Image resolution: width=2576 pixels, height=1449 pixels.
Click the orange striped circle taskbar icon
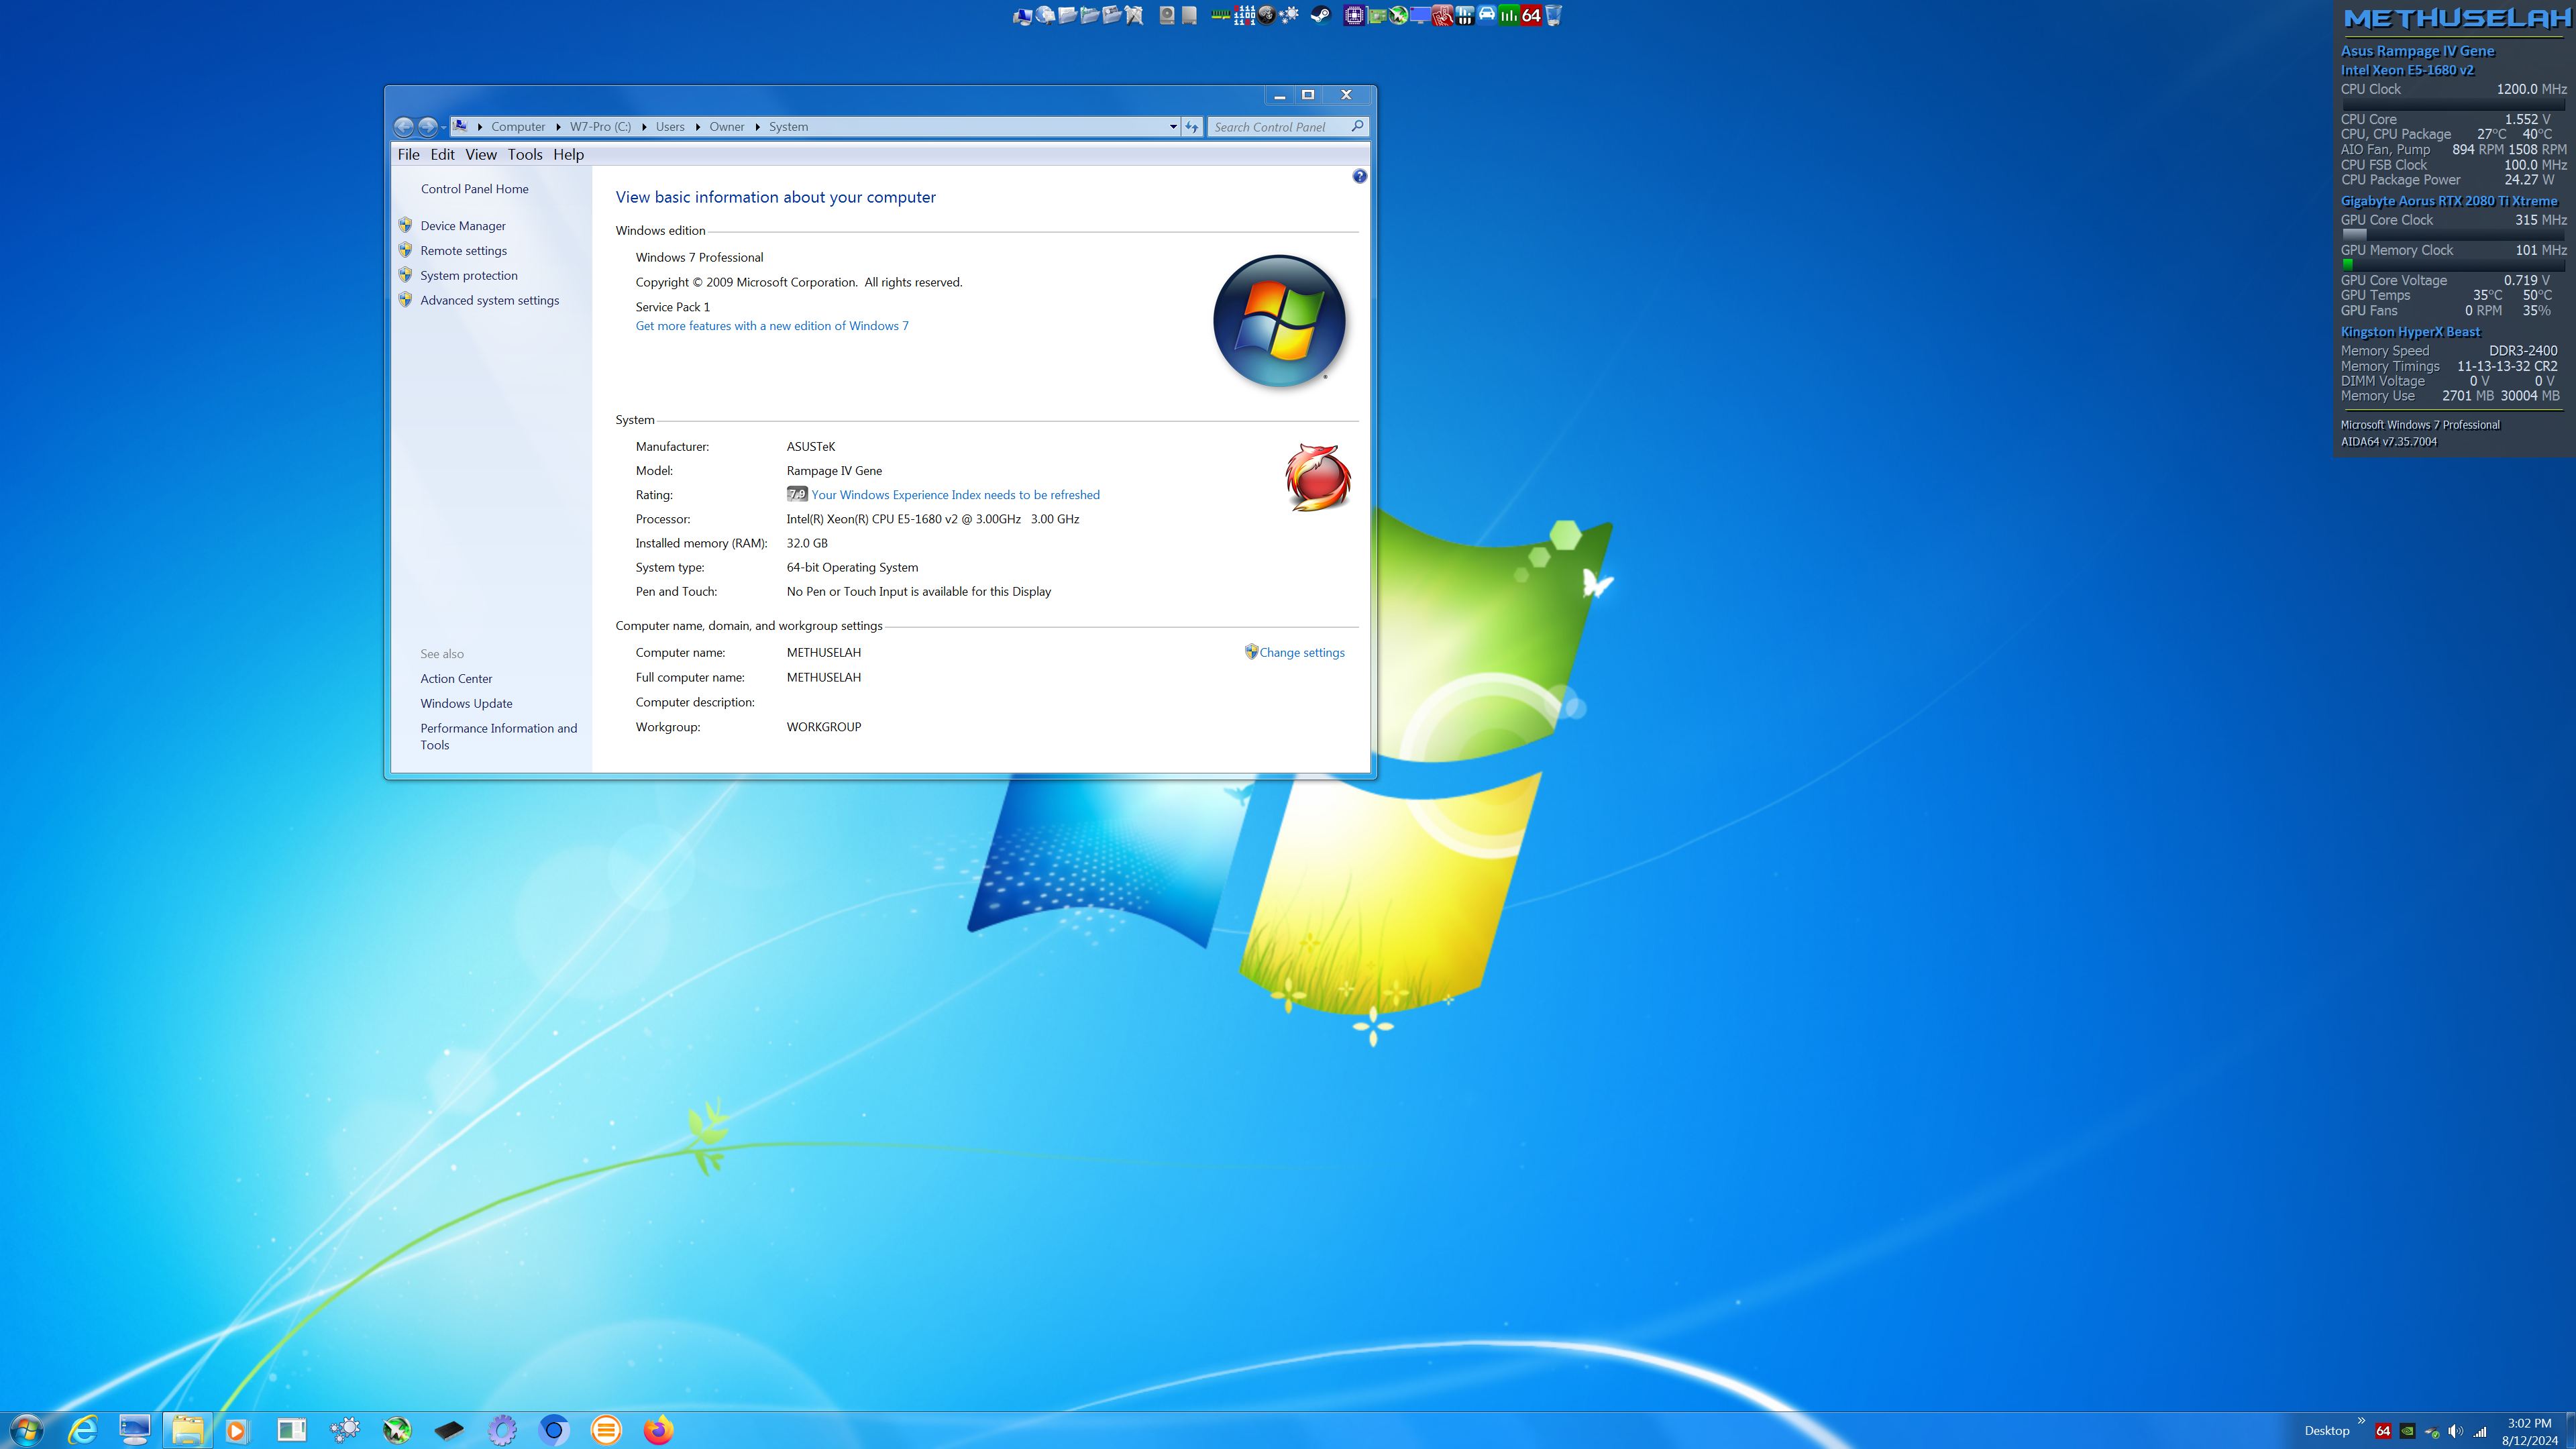[606, 1430]
